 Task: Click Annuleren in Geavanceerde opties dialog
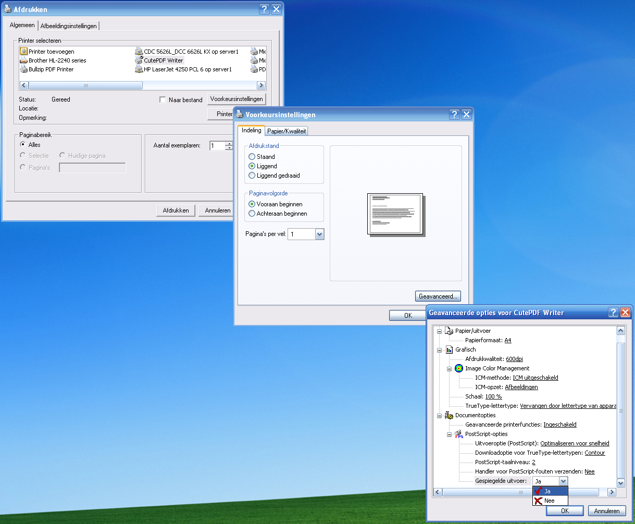(x=607, y=511)
